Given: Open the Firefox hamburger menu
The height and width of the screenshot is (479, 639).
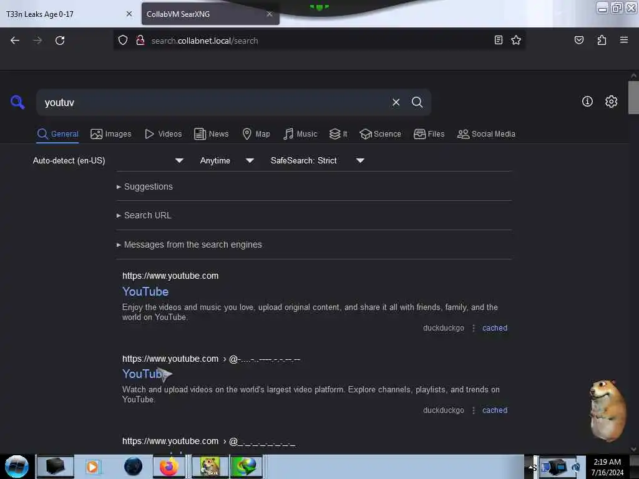Looking at the screenshot, I should tap(623, 40).
